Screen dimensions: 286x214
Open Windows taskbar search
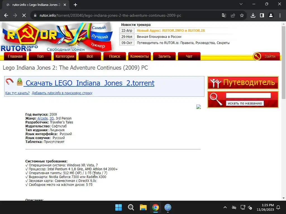tap(131, 207)
